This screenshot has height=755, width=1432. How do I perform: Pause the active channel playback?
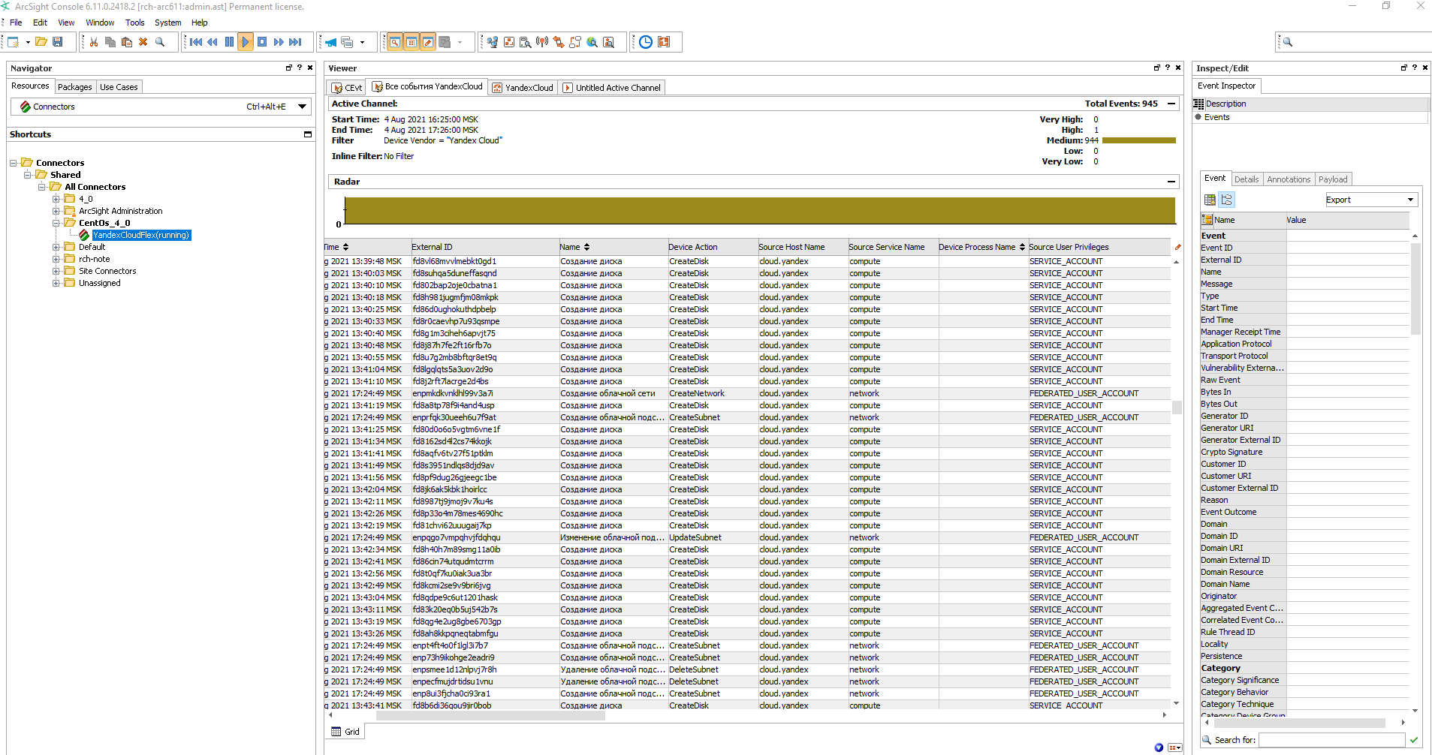click(229, 42)
